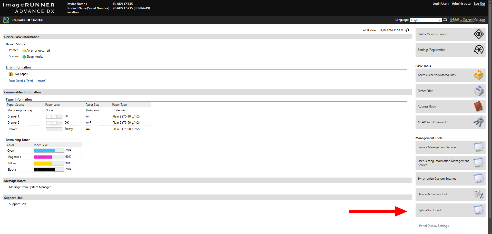Click the Synchronize Custom Settings icon
492x234 pixels.
[479, 179]
